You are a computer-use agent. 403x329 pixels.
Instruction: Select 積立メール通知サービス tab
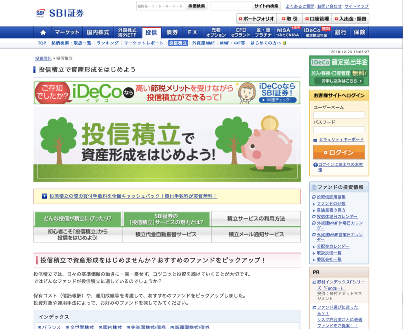[x=256, y=235]
